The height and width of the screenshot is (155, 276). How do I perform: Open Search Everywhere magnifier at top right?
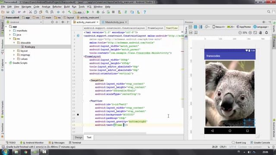[269, 12]
